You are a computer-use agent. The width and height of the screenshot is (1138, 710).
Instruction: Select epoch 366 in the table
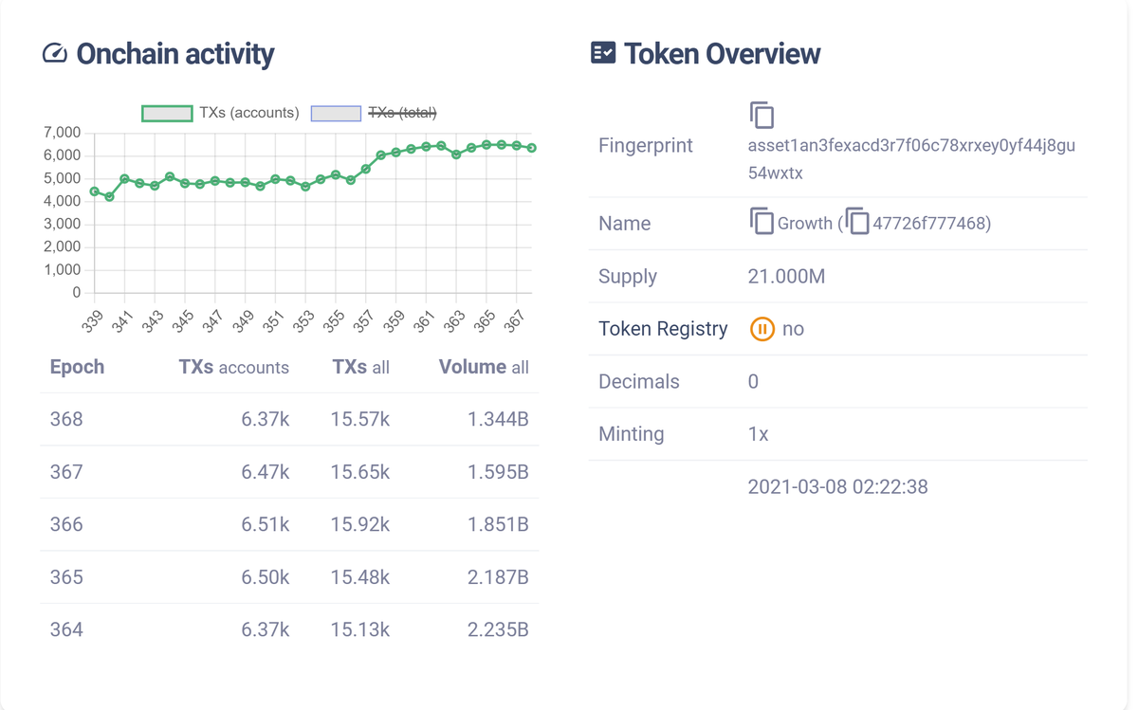coord(66,524)
